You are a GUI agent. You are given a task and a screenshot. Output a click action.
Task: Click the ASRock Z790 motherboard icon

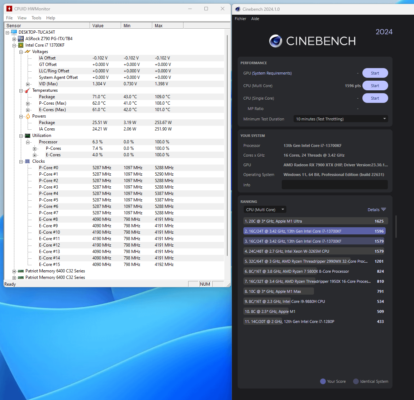click(20, 39)
